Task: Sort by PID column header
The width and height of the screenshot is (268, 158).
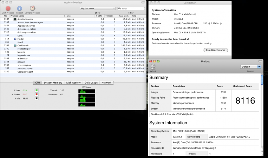Action: coord(5,16)
